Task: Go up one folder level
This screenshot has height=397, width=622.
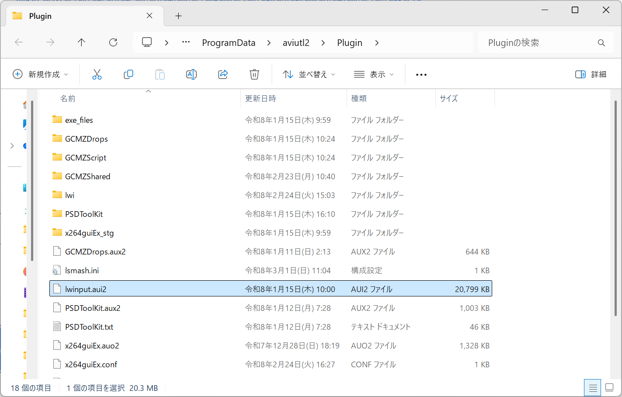Action: coord(82,42)
